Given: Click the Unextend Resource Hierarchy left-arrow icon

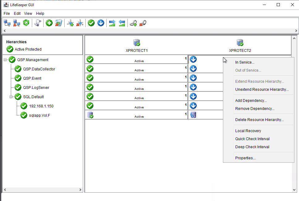Looking at the screenshot, I should tap(122, 23).
